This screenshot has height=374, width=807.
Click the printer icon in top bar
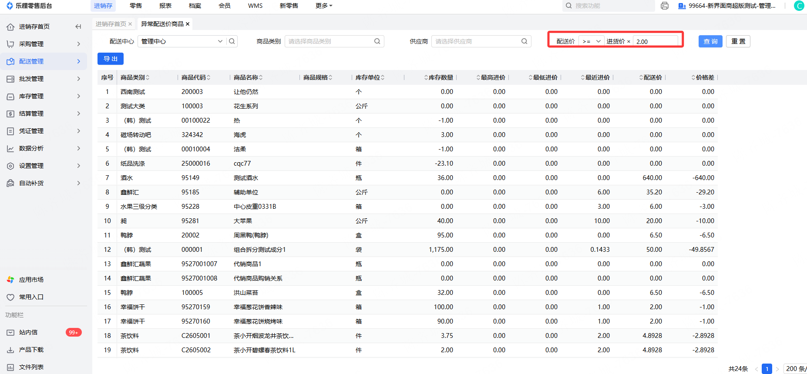[x=665, y=6]
